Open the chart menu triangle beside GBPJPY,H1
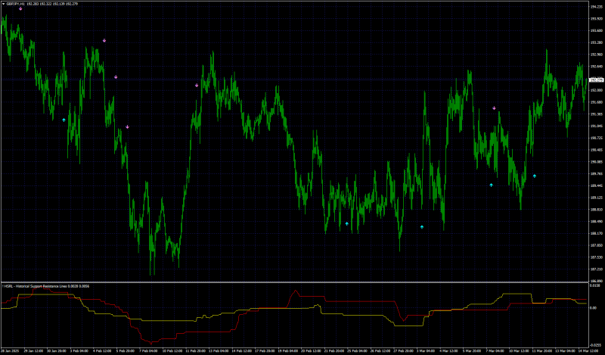The width and height of the screenshot is (605, 355). (3, 4)
